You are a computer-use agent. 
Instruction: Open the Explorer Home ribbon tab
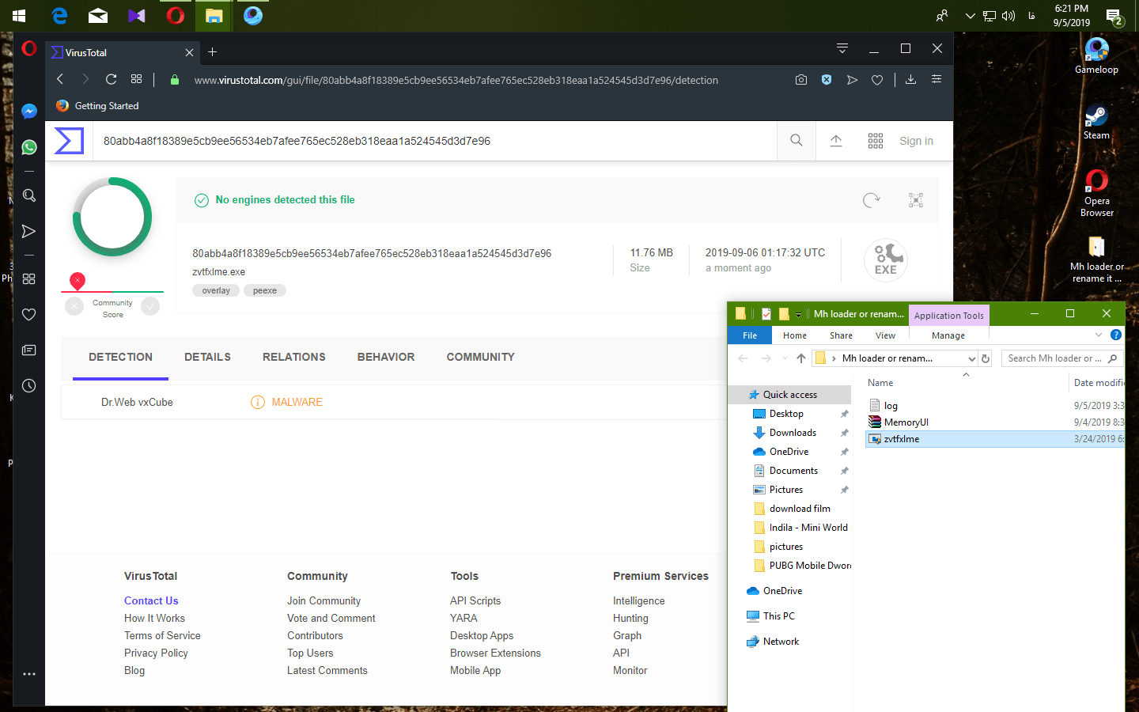tap(795, 335)
